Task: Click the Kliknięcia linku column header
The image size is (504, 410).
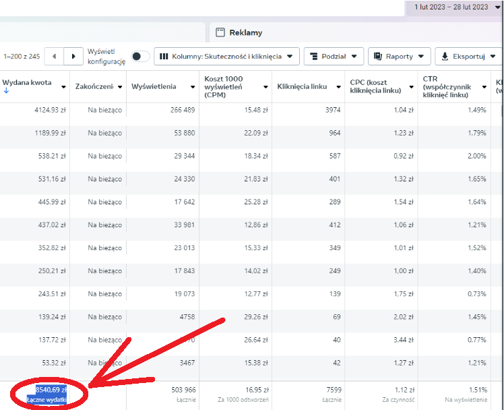Action: click(302, 86)
